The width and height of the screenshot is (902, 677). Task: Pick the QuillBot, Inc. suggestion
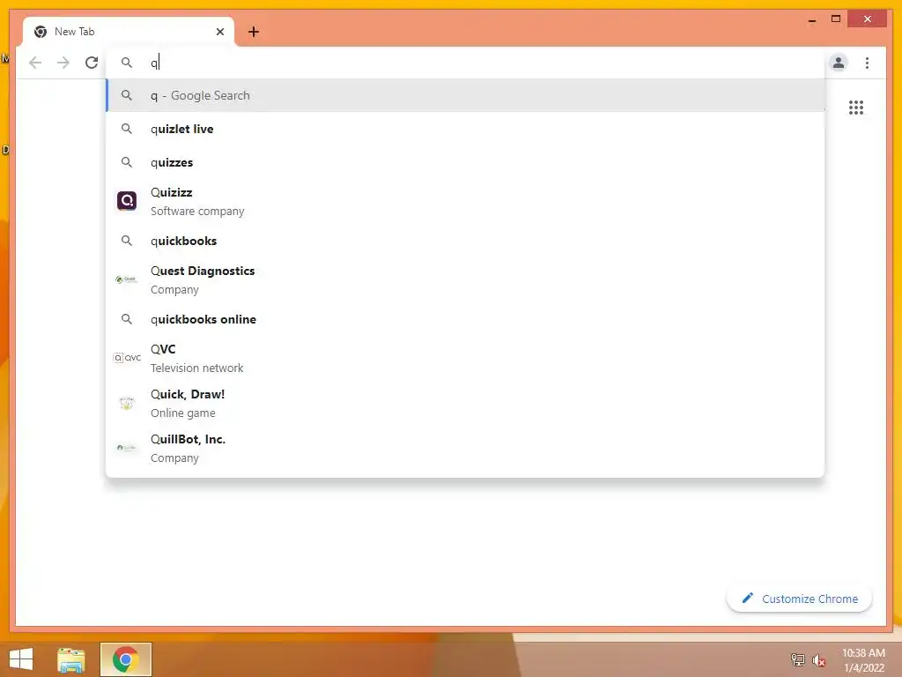tap(465, 448)
